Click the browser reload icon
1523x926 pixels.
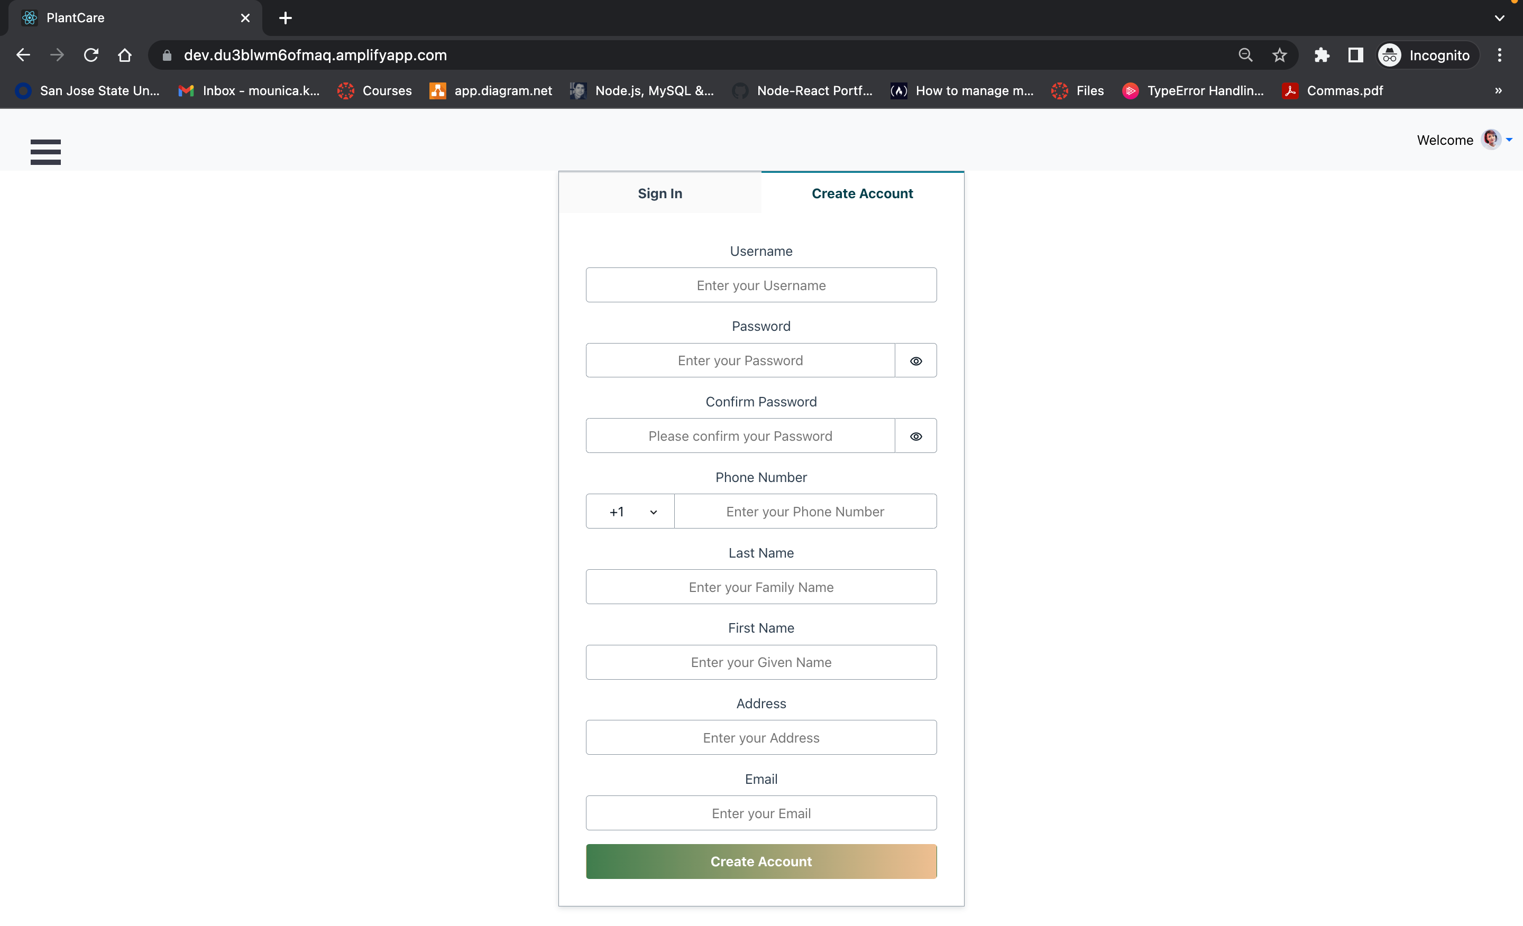[91, 55]
